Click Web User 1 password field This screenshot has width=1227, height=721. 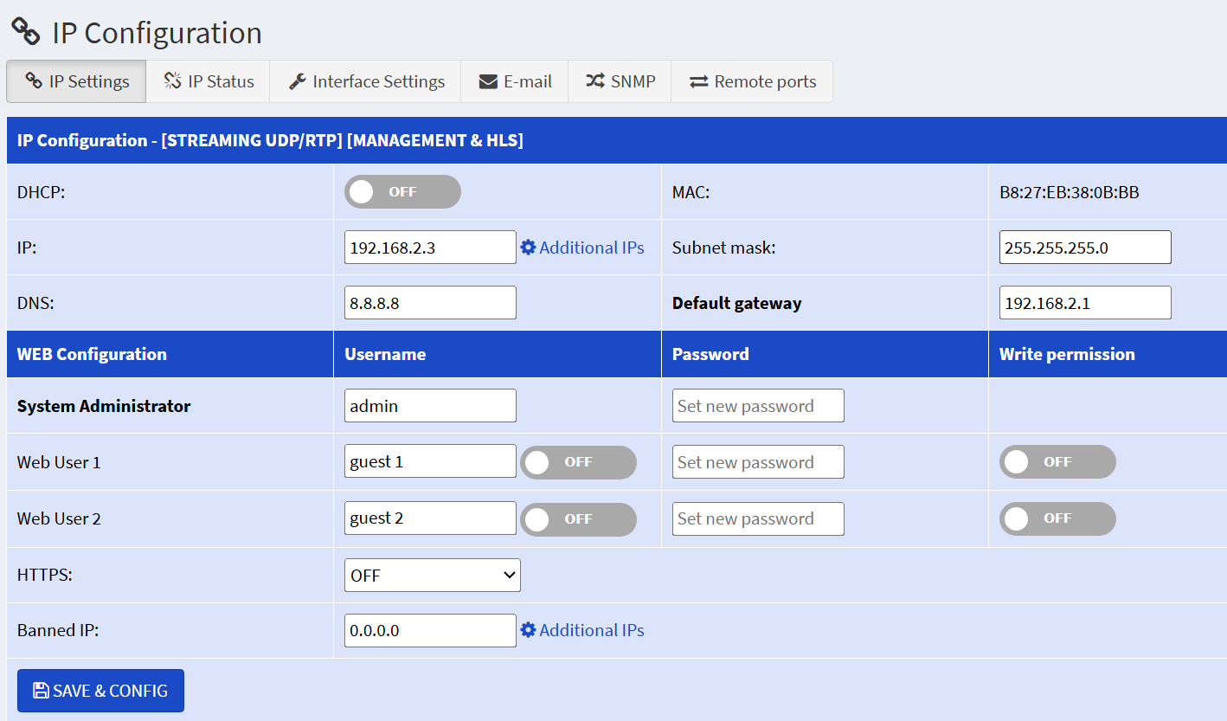coord(758,462)
